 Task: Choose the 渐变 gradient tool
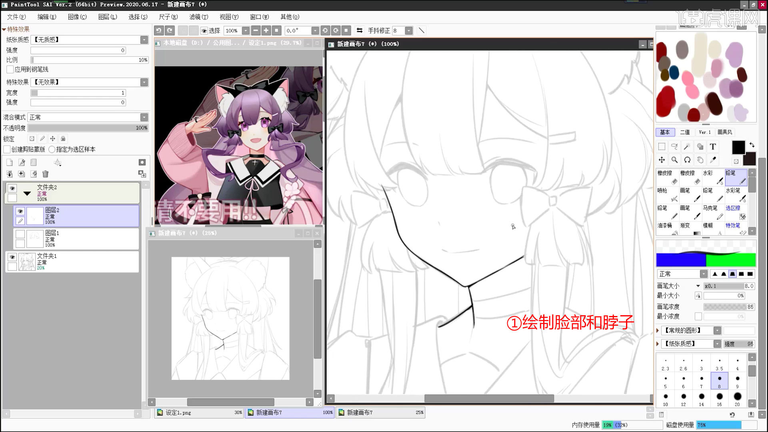click(x=690, y=229)
